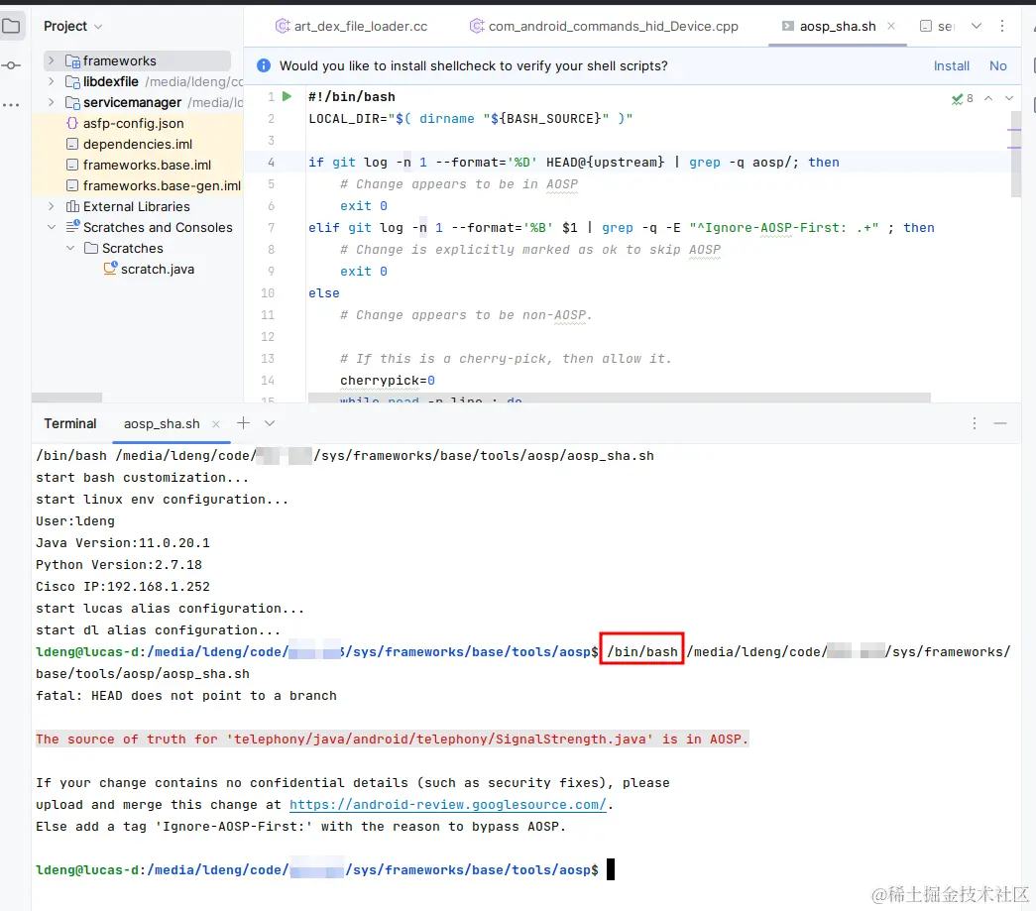Show more tool windows via ellipsis icon
1036x911 pixels.
tap(13, 104)
